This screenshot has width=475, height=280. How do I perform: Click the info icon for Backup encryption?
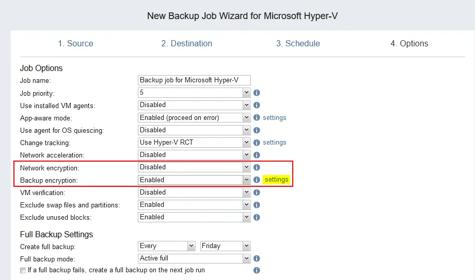257,180
